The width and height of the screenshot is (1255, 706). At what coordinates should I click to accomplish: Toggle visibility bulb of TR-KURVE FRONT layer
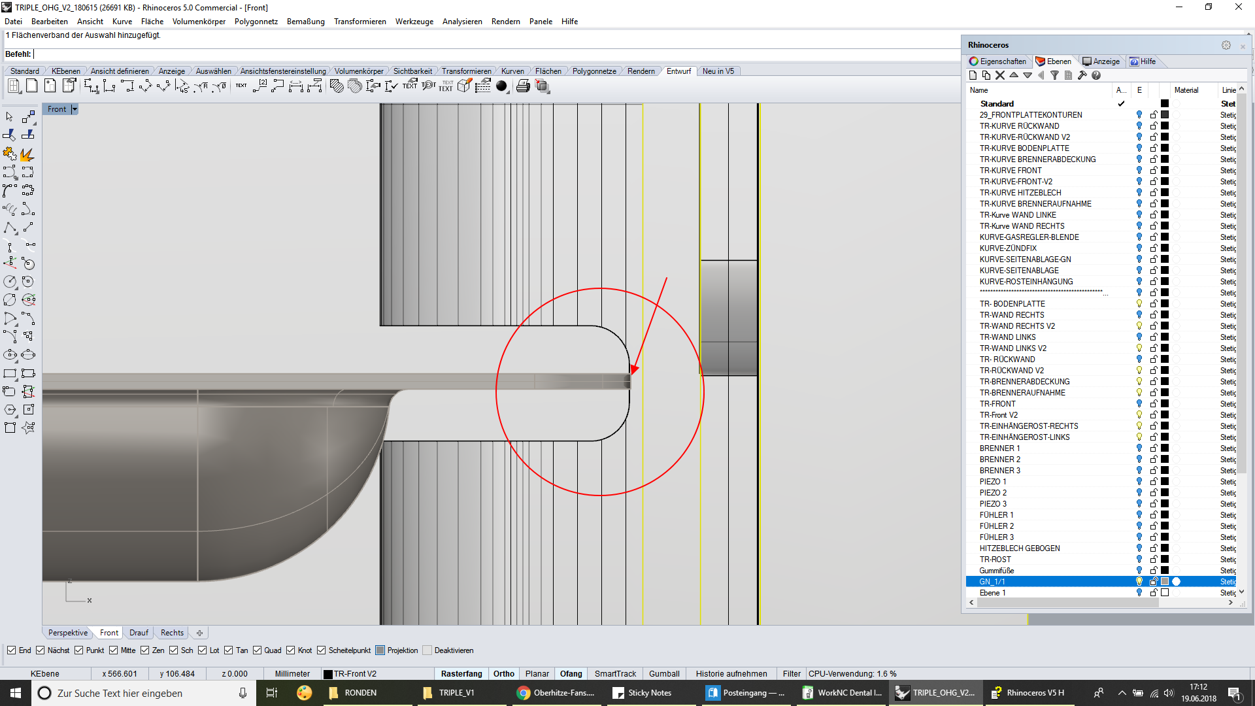[x=1139, y=171]
